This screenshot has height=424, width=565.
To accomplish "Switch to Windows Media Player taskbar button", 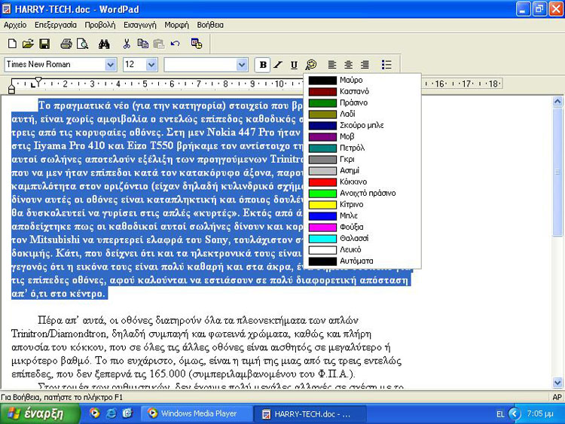I will pos(197,413).
